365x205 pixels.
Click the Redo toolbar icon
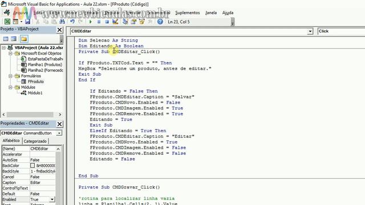[x=80, y=22]
